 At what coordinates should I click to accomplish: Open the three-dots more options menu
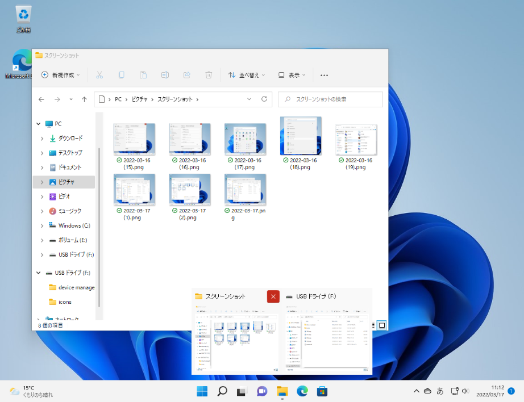[x=324, y=75]
